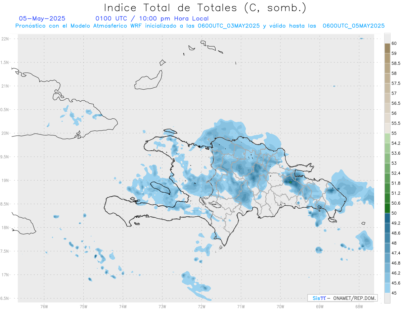Image resolution: width=403 pixels, height=311 pixels.
Task: Click the legend value '51.8'
Action: coord(396,183)
